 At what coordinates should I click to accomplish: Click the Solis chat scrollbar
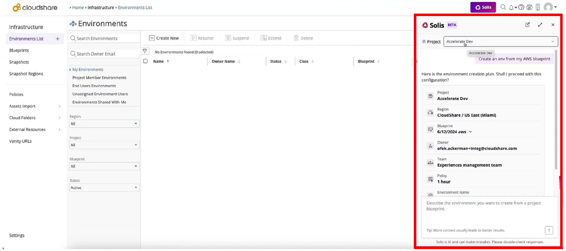[x=556, y=109]
